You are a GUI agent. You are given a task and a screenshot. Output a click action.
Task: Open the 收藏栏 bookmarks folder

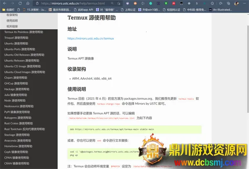8,10
